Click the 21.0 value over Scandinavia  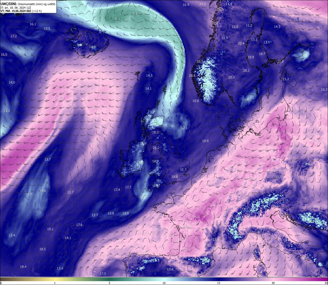(x=235, y=27)
